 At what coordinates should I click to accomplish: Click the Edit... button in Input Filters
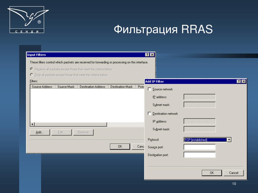pyautogui.click(x=61, y=132)
